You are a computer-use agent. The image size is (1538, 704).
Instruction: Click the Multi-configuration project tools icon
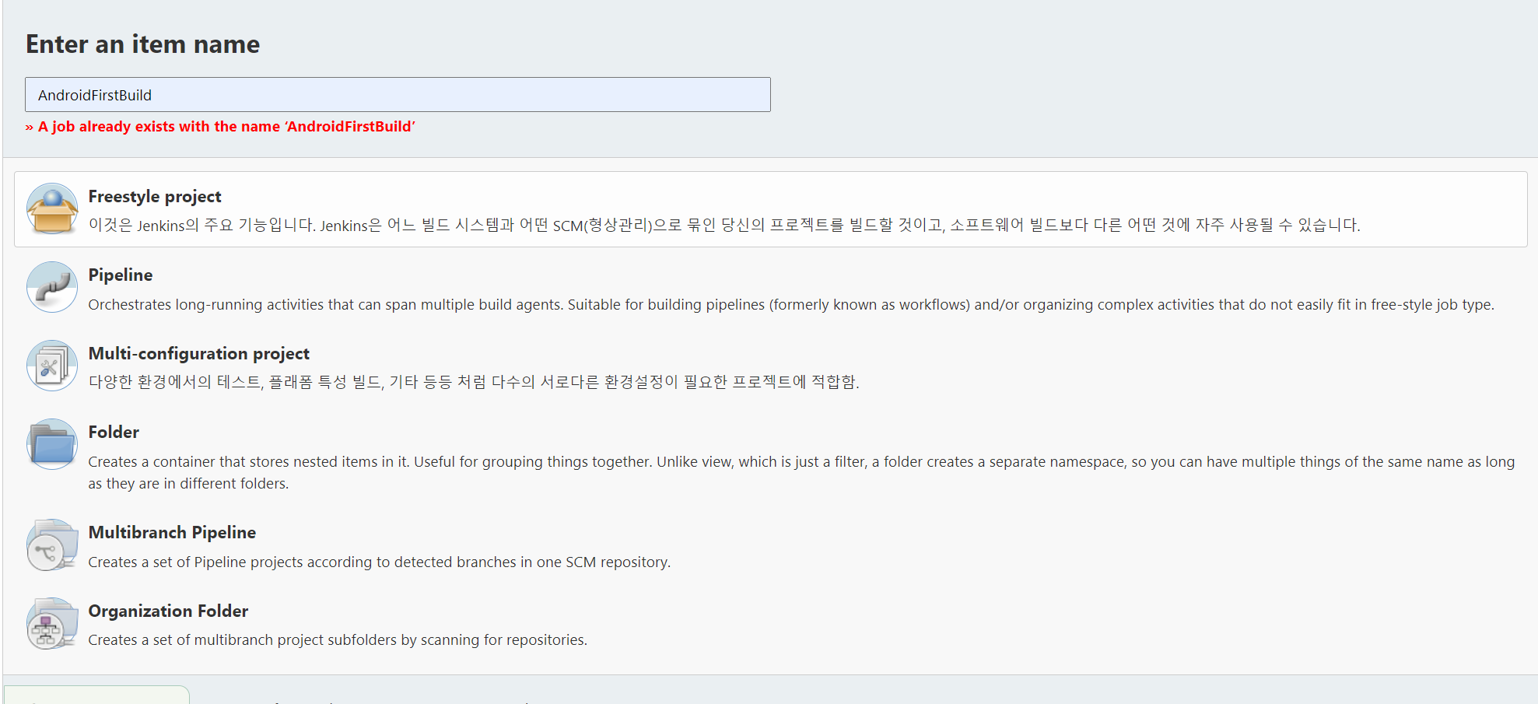click(52, 366)
